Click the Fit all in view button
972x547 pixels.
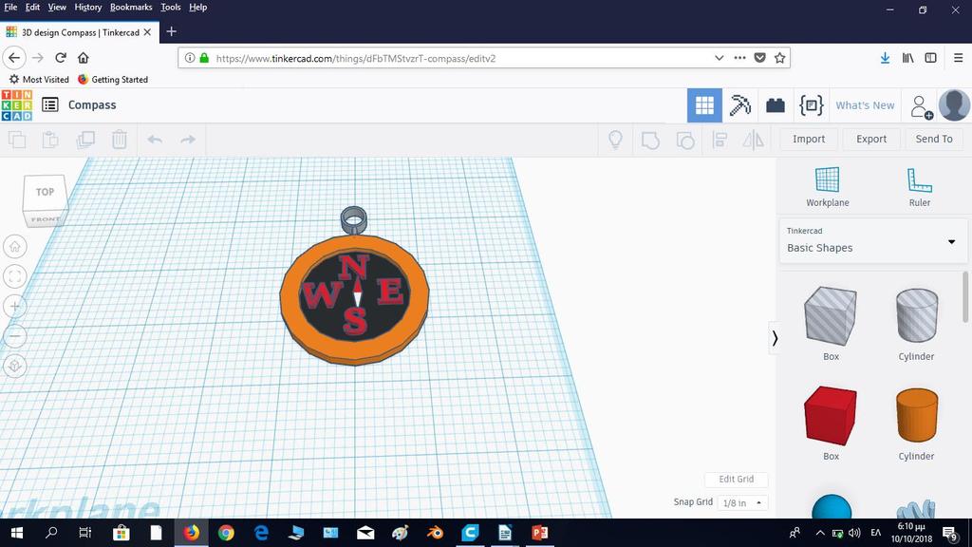15,276
